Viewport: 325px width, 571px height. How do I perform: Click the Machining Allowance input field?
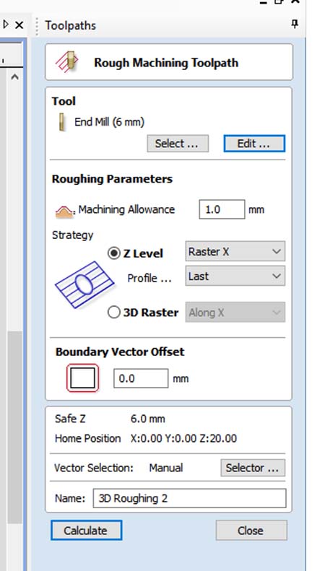click(222, 209)
